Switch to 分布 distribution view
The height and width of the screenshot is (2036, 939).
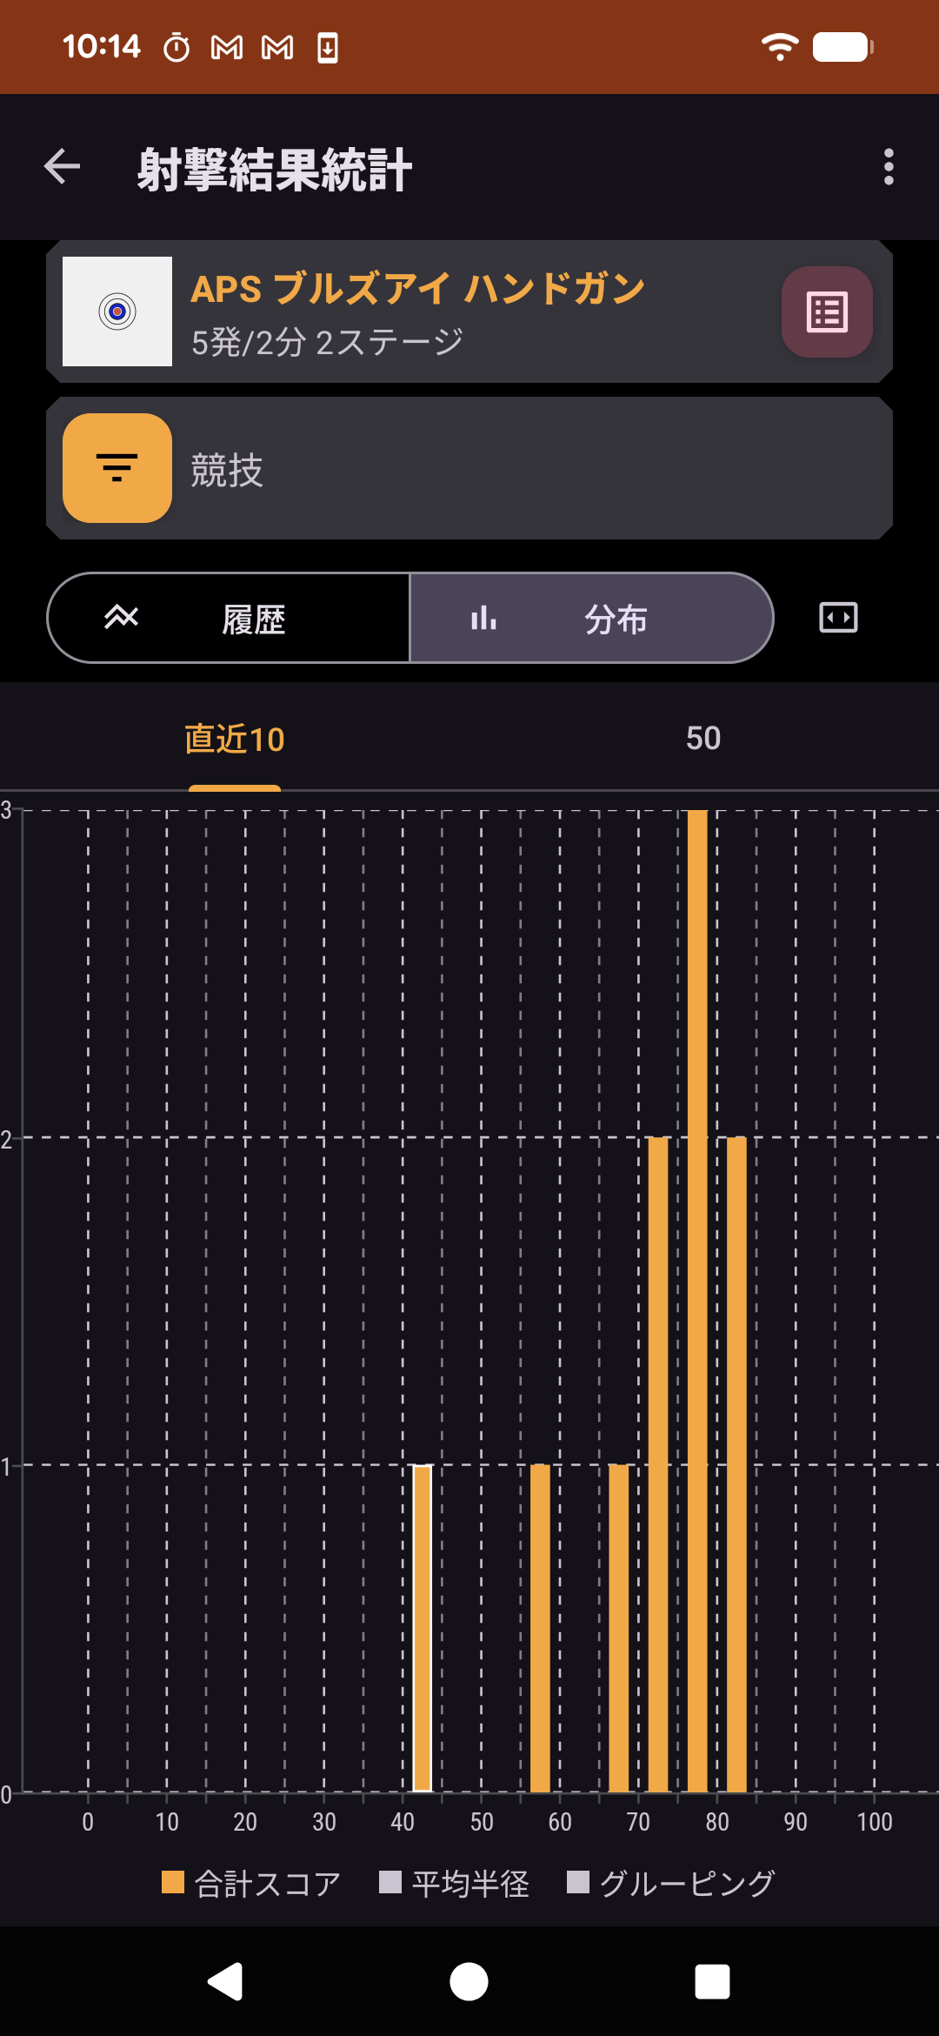point(591,618)
